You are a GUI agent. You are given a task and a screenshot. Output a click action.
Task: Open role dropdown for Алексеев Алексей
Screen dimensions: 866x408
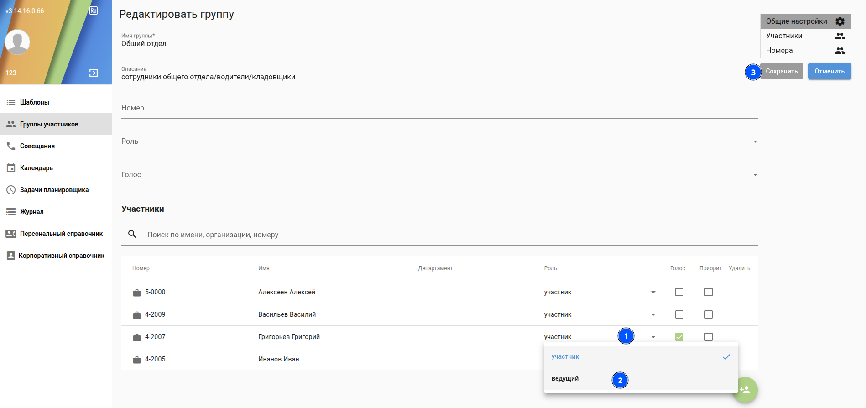click(x=653, y=292)
